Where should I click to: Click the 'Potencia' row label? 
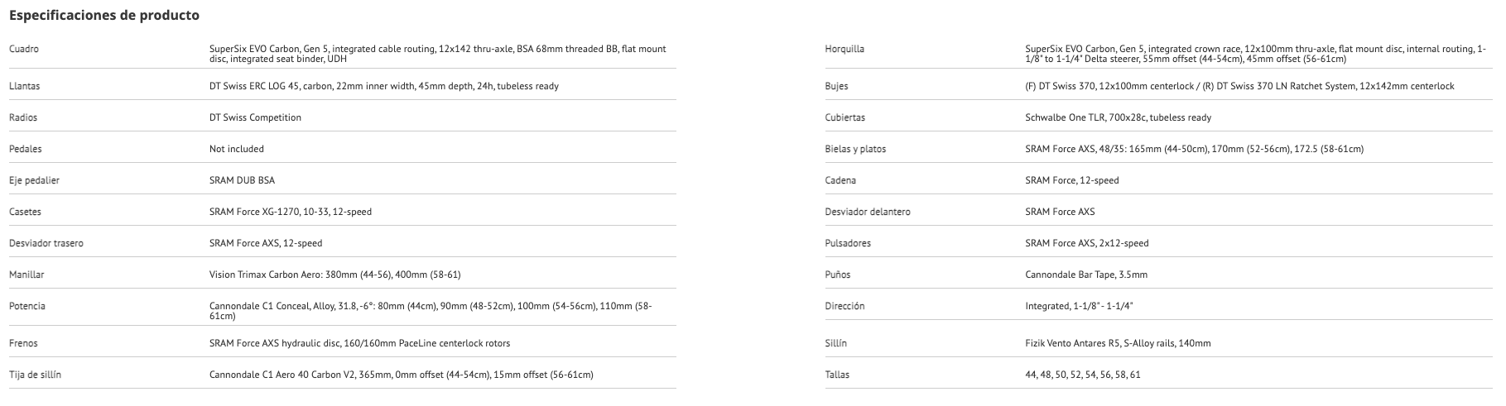27,306
